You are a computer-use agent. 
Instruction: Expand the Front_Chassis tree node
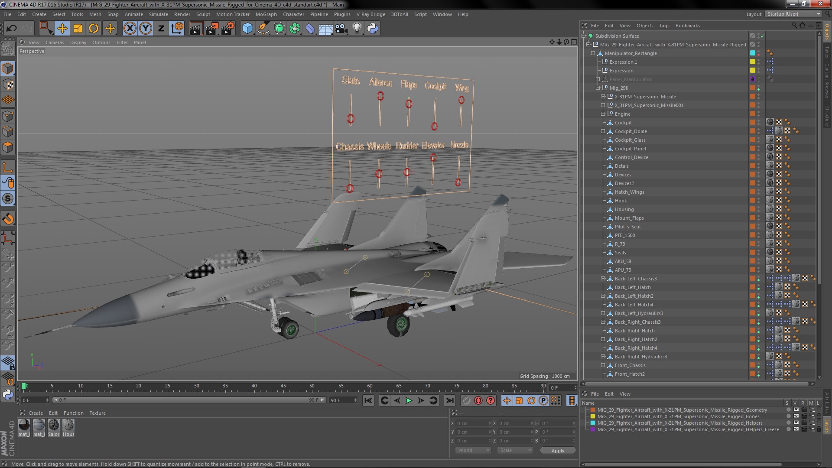pyautogui.click(x=603, y=365)
